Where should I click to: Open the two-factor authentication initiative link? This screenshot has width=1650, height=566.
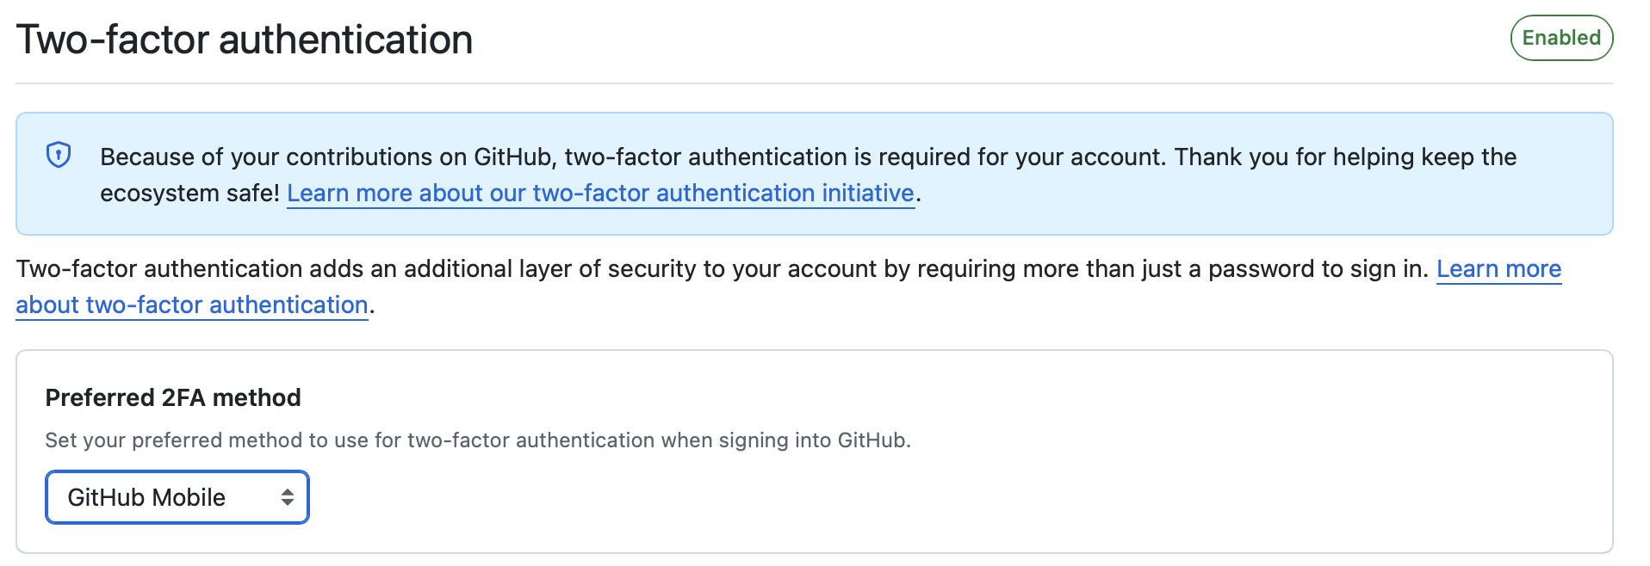click(x=600, y=194)
